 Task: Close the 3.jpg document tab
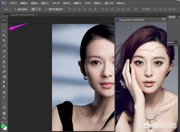[37, 15]
